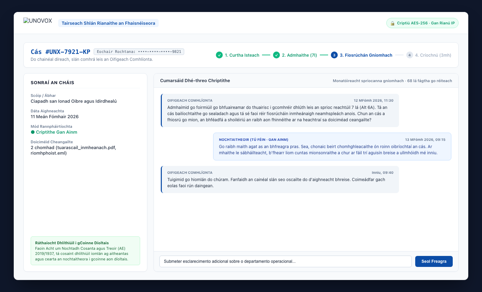482x292 pixels.
Task: Click the lock icon in encryption badge
Action: (x=392, y=23)
